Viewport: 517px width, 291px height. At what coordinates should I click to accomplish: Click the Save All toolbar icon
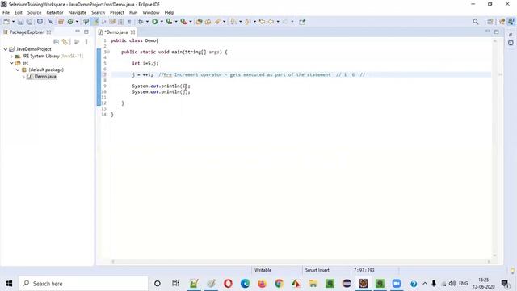pos(29,22)
